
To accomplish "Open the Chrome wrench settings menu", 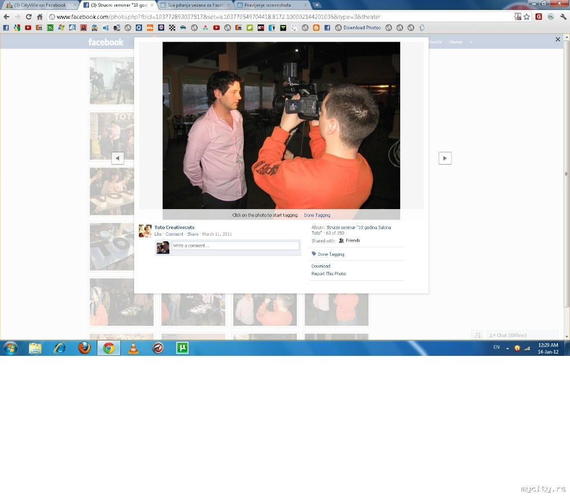I will point(563,17).
